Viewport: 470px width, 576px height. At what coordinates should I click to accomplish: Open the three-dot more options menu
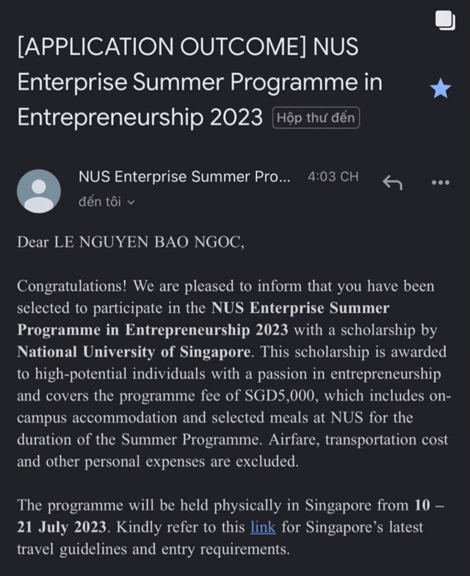click(441, 182)
